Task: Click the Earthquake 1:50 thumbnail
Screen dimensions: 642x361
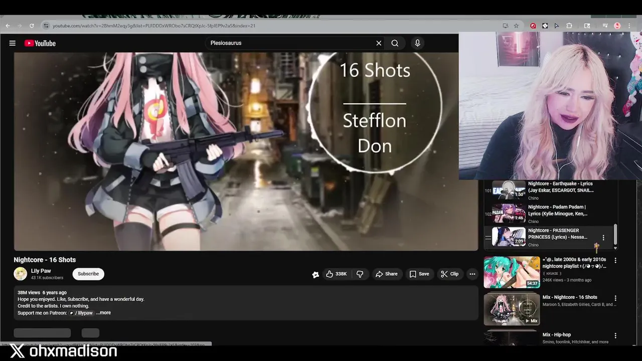Action: pyautogui.click(x=509, y=190)
